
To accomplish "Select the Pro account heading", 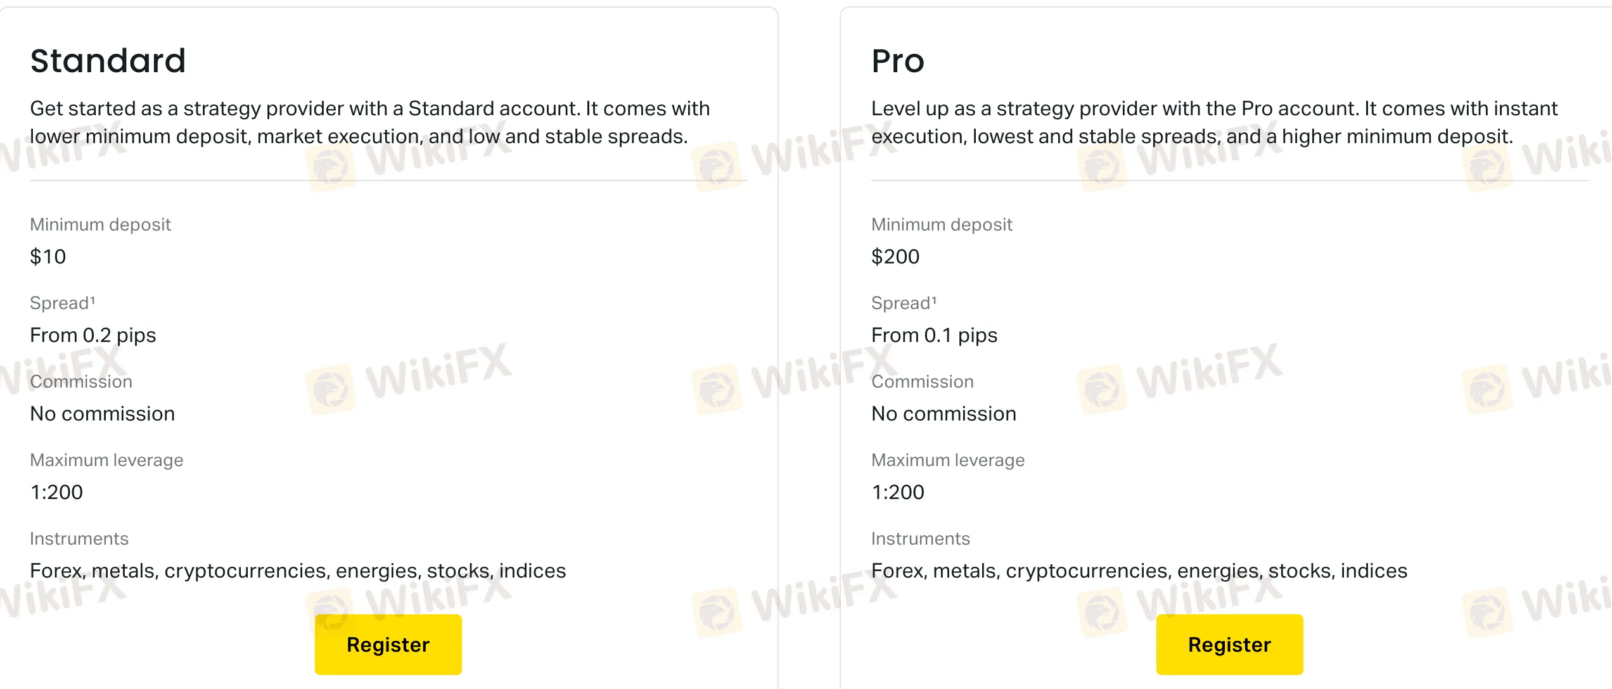I will [898, 61].
